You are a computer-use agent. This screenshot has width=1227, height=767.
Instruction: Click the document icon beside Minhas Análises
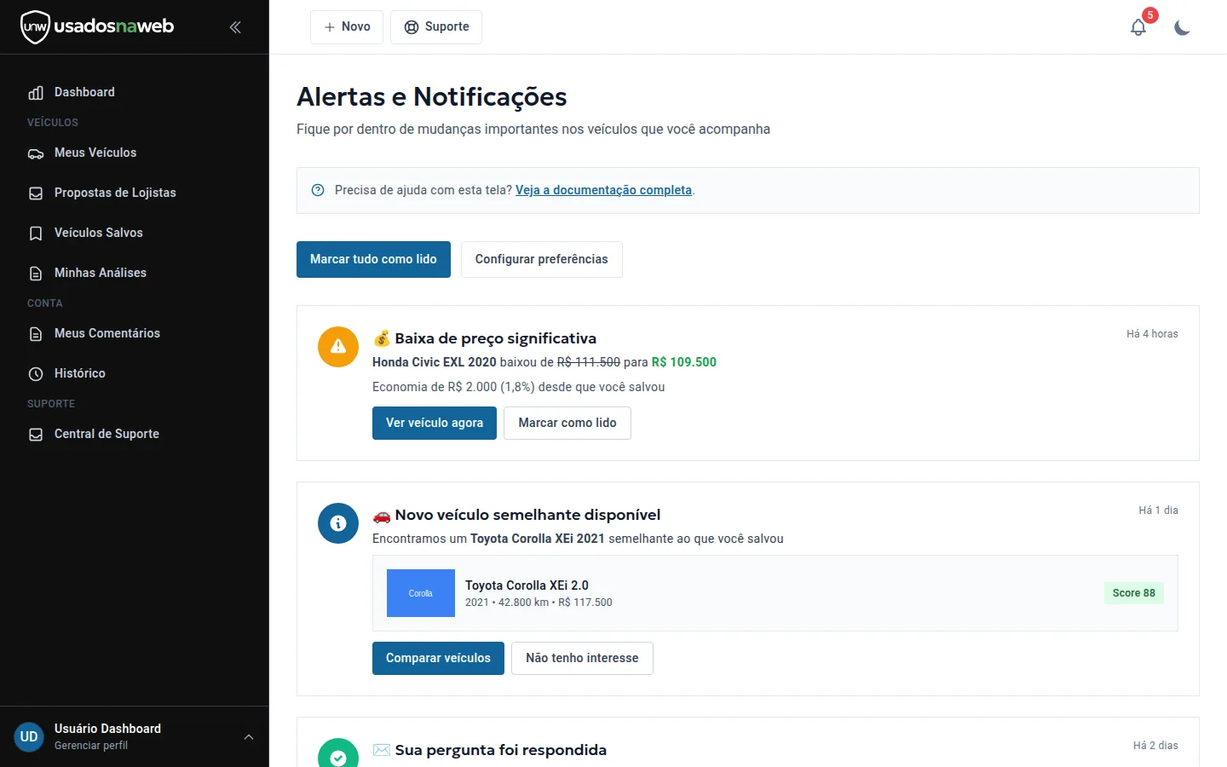point(36,274)
